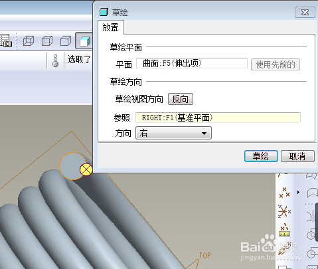Open the 方向 dropdown showing 右
Screen dimensions: 318x269
[173, 133]
